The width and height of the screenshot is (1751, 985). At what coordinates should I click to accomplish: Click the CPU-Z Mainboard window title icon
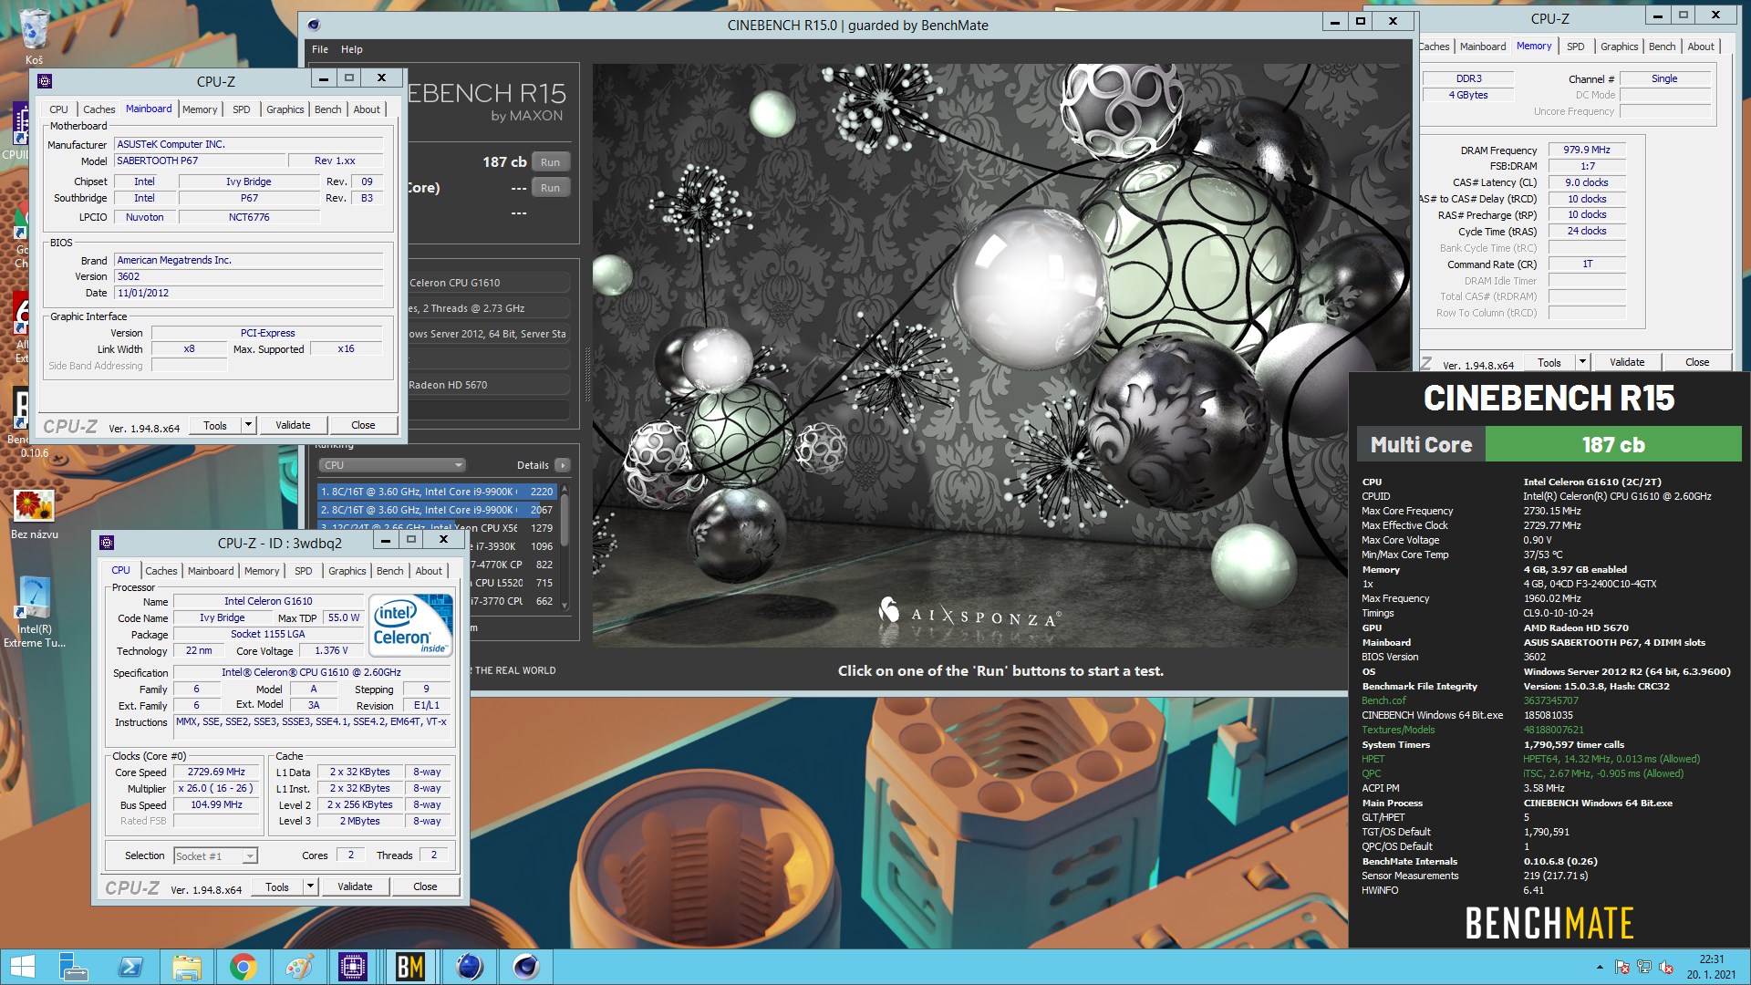(x=45, y=81)
